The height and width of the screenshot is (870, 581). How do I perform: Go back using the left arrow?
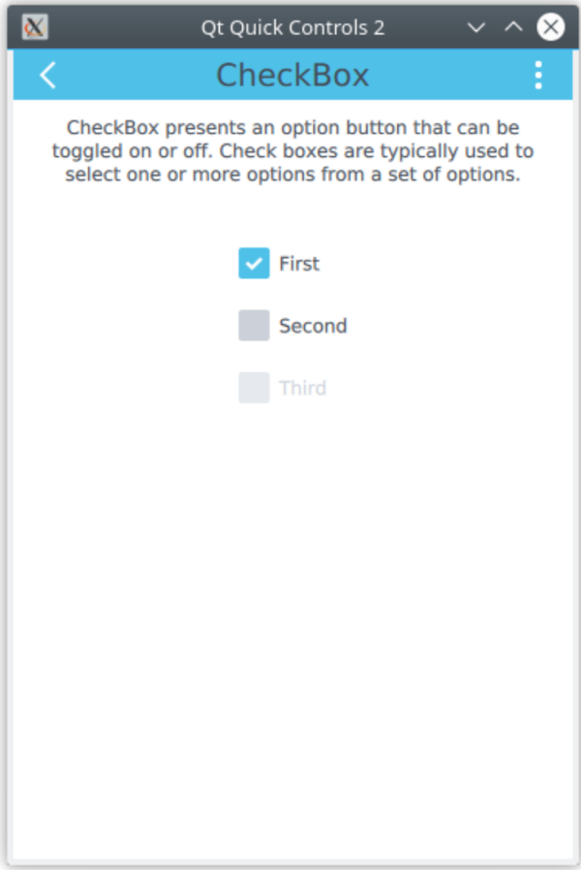tap(48, 75)
